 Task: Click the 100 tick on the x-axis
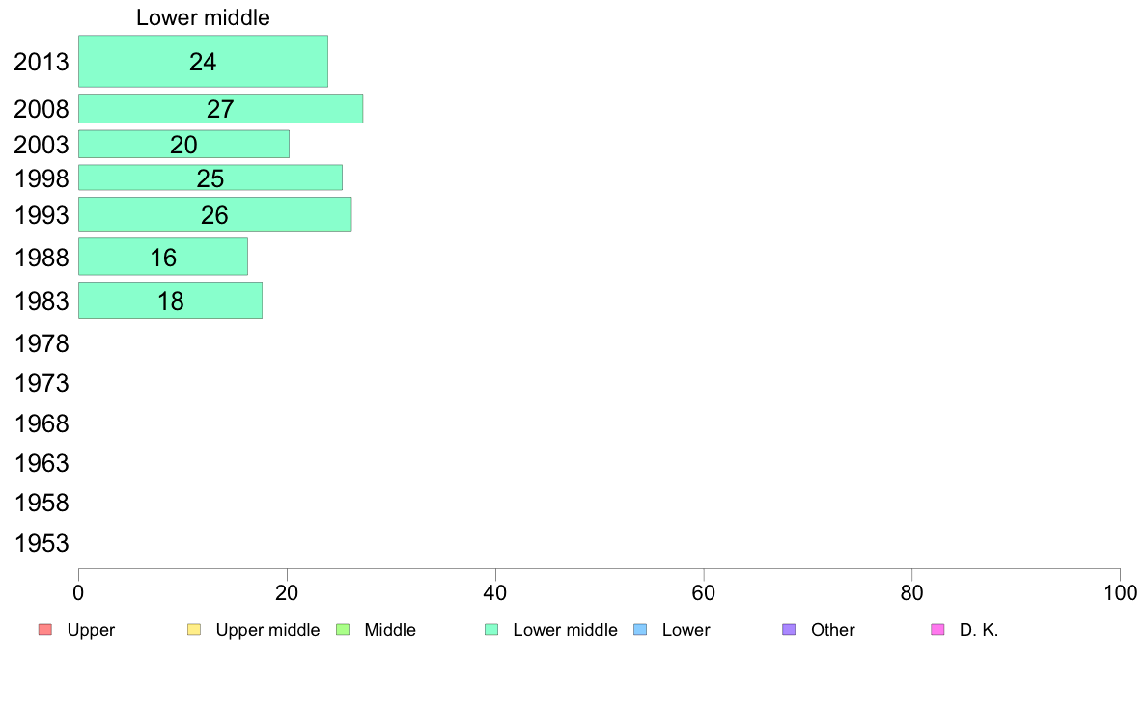coord(1120,593)
